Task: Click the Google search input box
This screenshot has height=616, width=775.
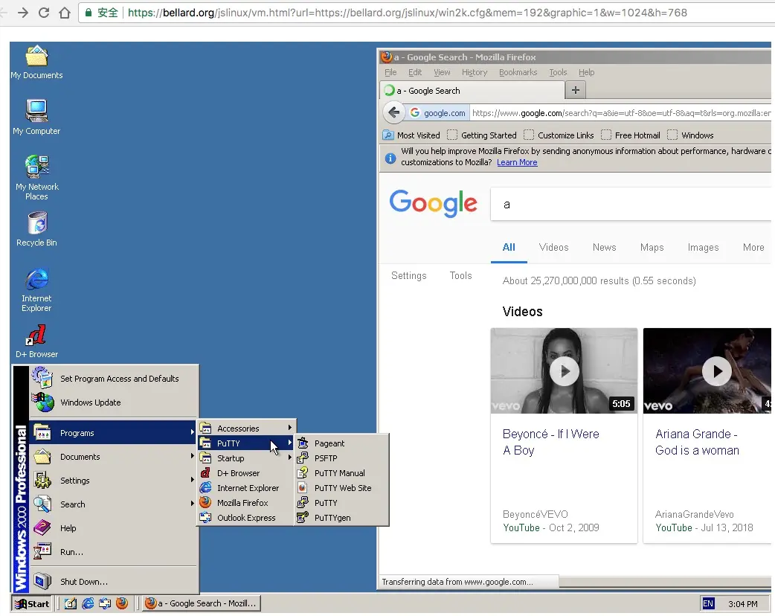Action: coord(631,204)
